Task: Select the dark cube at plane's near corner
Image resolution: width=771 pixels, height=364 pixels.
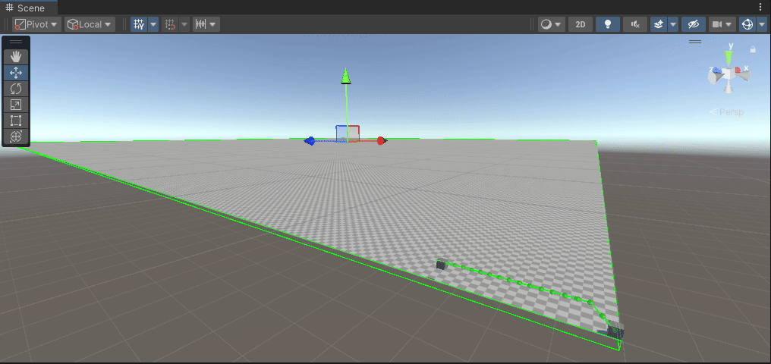Action: (615, 331)
